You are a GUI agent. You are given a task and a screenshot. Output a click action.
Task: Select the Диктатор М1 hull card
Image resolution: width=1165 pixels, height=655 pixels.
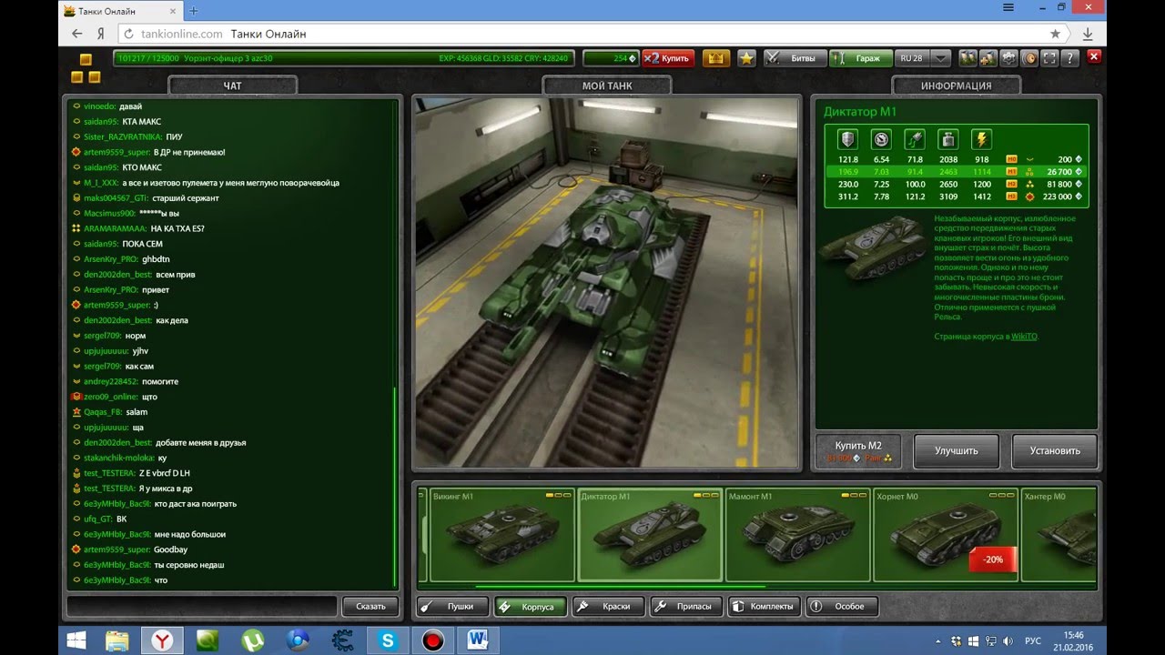[x=650, y=535]
